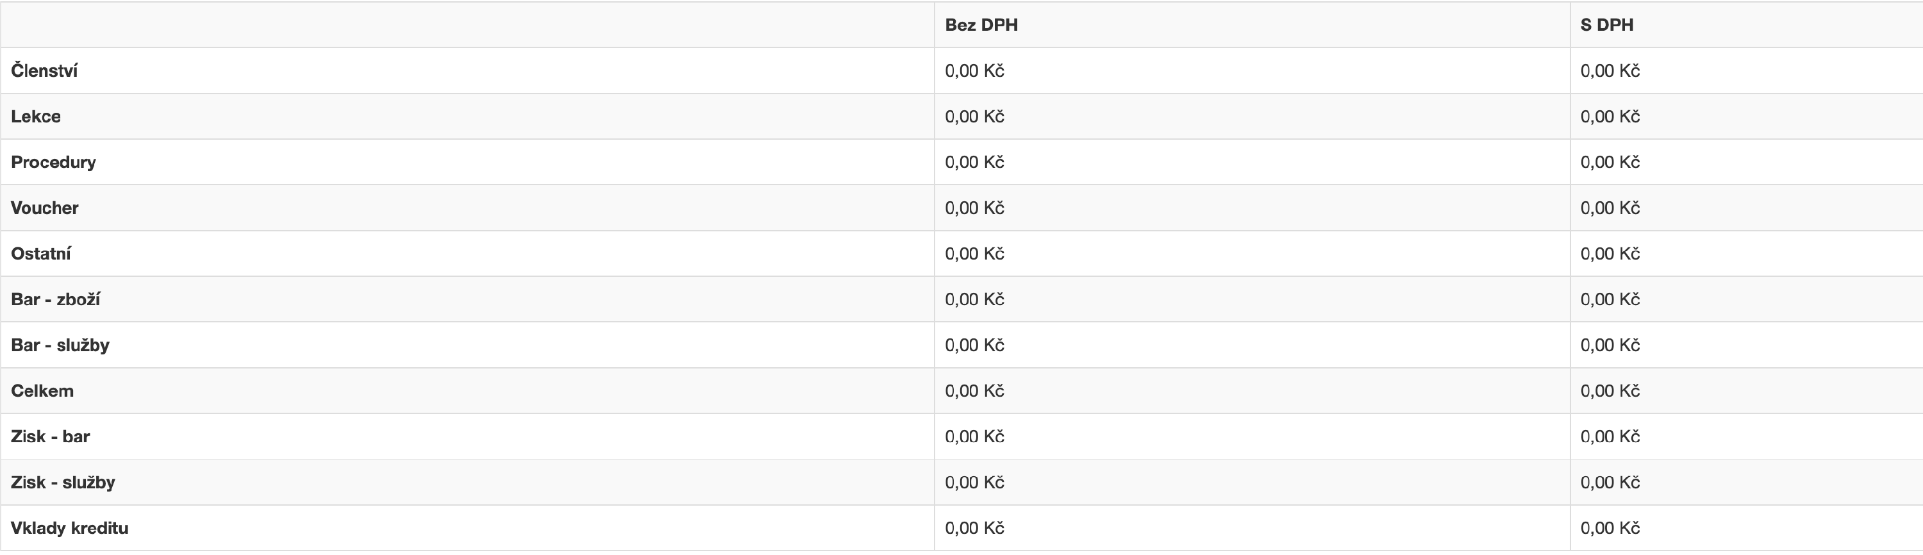1923x555 pixels.
Task: Click the Procedury row label
Action: coord(53,162)
